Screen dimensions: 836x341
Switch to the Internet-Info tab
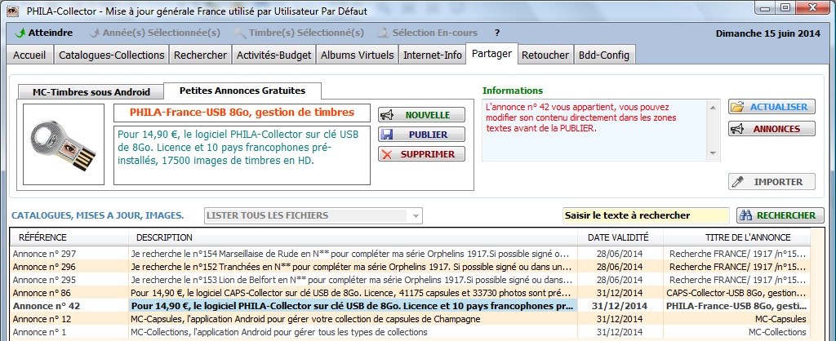click(433, 55)
